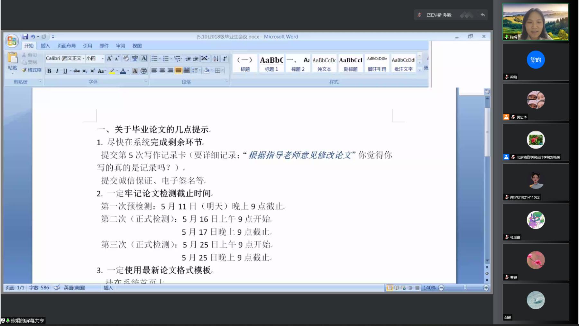Open the 页面布局 (Page Layout) tab
The image size is (579, 326).
pyautogui.click(x=67, y=46)
